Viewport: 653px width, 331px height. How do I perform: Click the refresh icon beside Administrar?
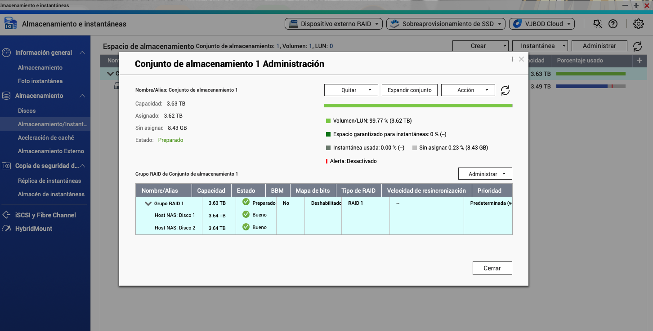tap(637, 46)
